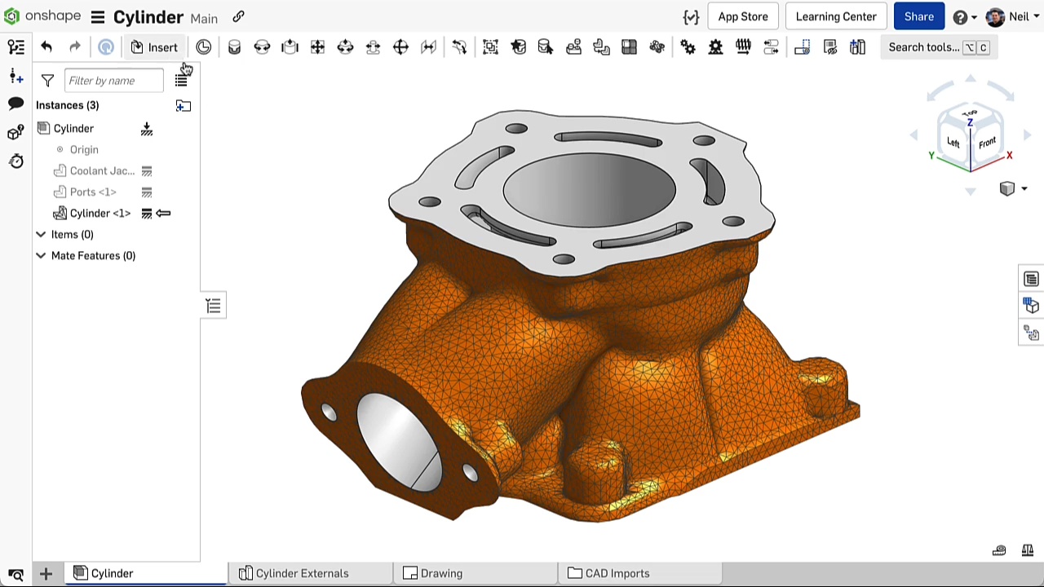This screenshot has height=587, width=1044.
Task: Open the Gear relation tool
Action: coord(688,47)
